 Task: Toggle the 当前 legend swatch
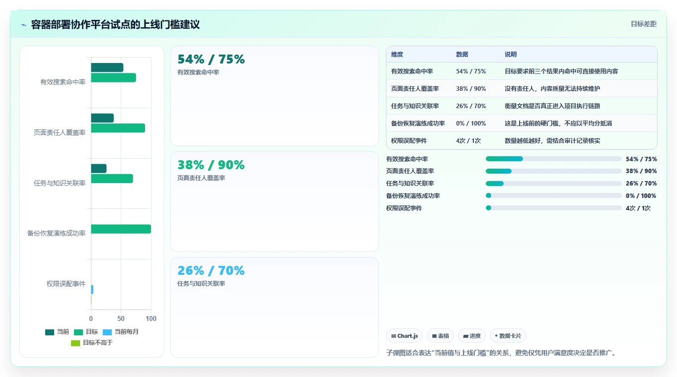(50, 332)
